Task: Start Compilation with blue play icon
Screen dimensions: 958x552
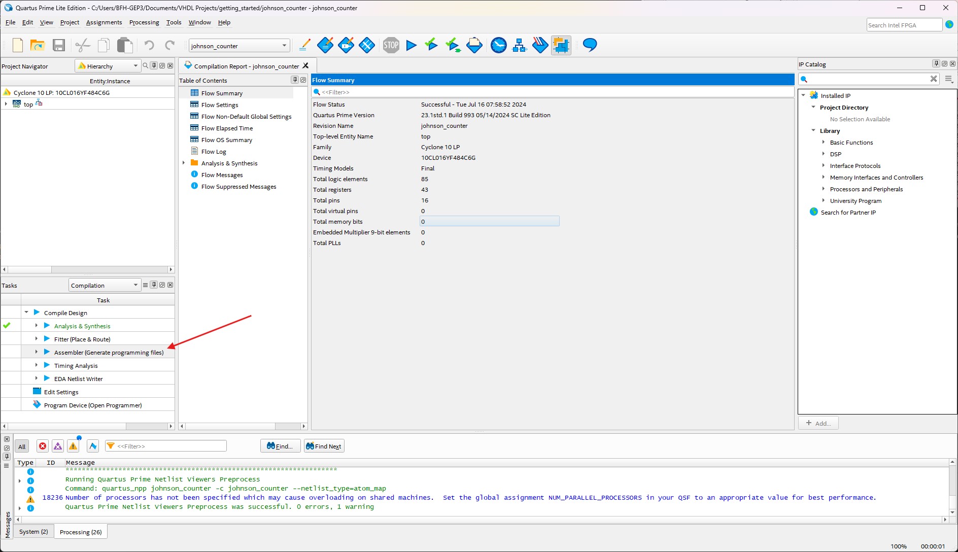Action: coord(412,46)
